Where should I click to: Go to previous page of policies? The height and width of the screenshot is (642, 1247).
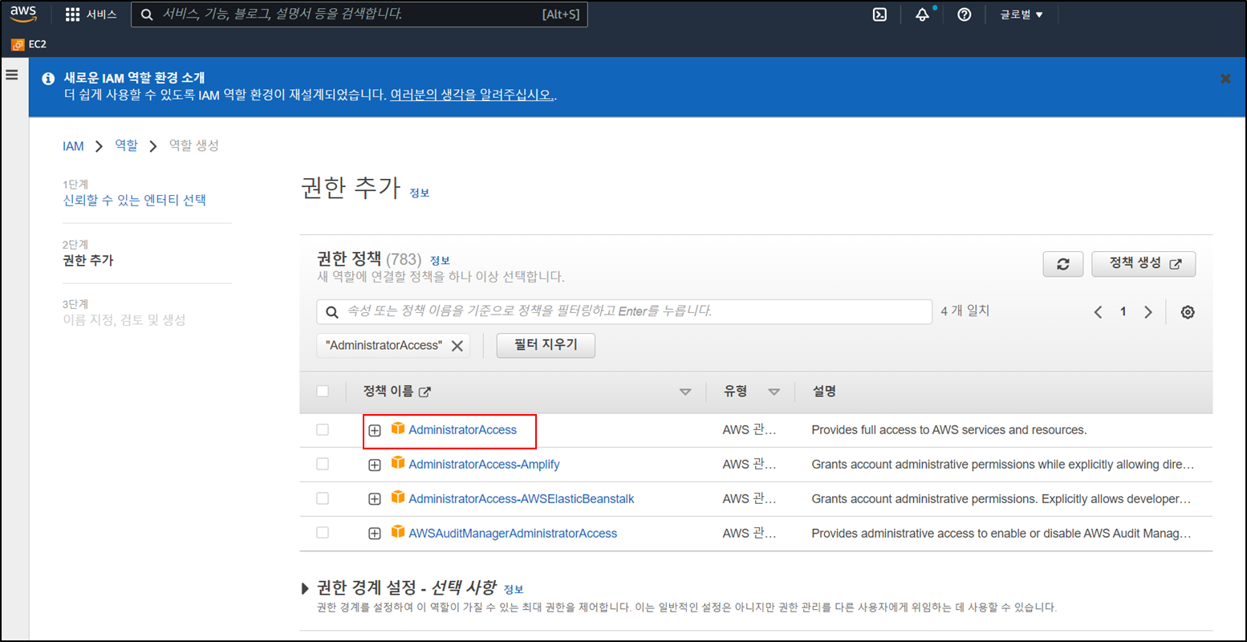1098,312
